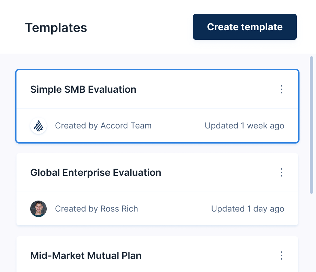Click the "Created by Accord Team" label

(103, 126)
